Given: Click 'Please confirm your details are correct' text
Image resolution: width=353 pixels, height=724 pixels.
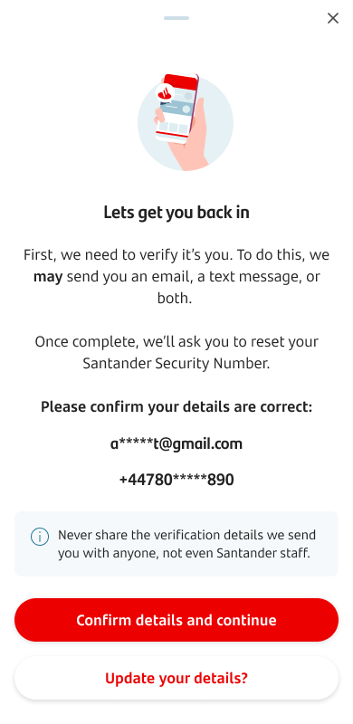Looking at the screenshot, I should tap(176, 407).
